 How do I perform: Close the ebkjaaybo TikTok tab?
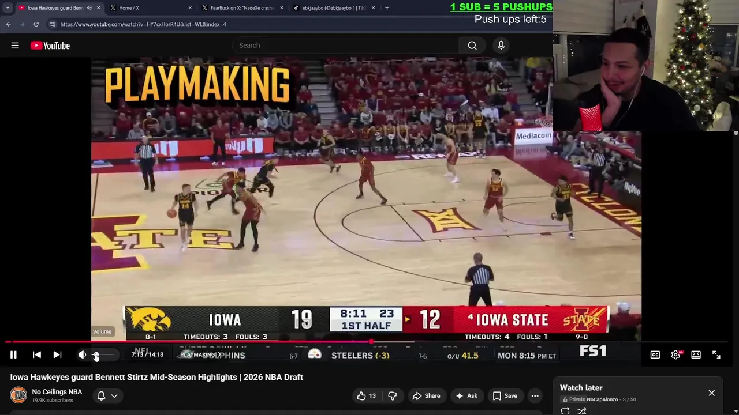373,8
